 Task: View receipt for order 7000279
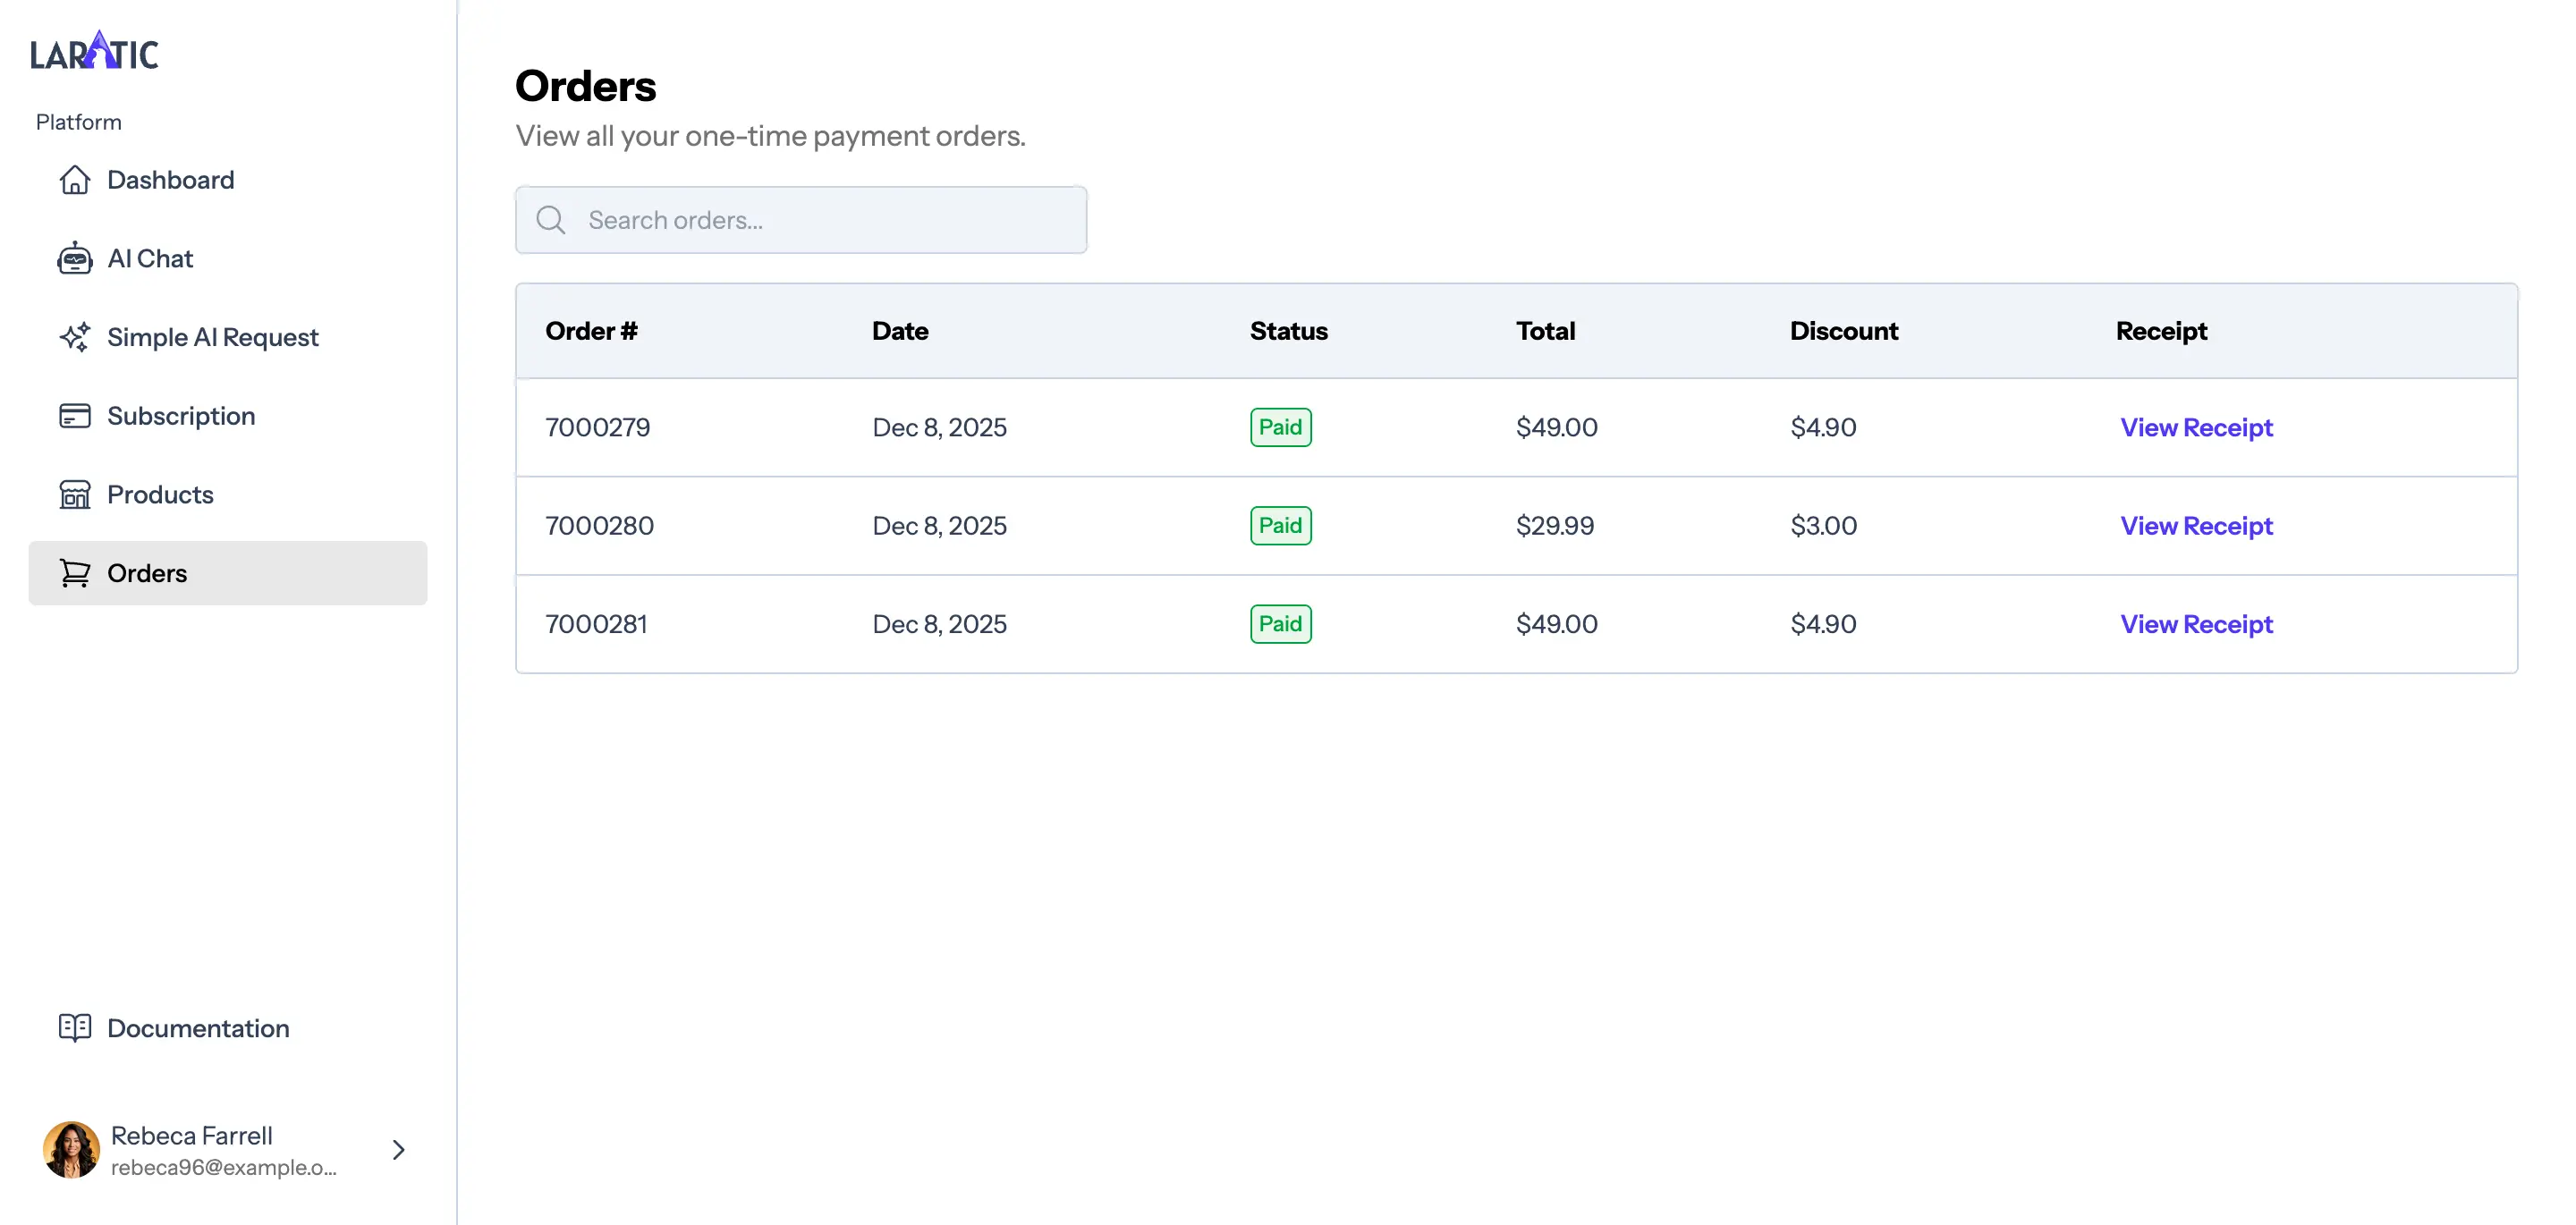pos(2197,427)
